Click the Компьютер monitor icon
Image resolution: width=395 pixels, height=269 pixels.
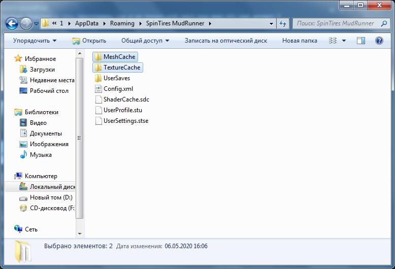coord(18,176)
